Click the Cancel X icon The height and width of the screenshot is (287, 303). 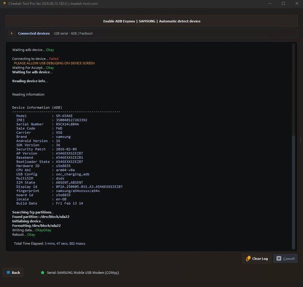click(x=279, y=259)
